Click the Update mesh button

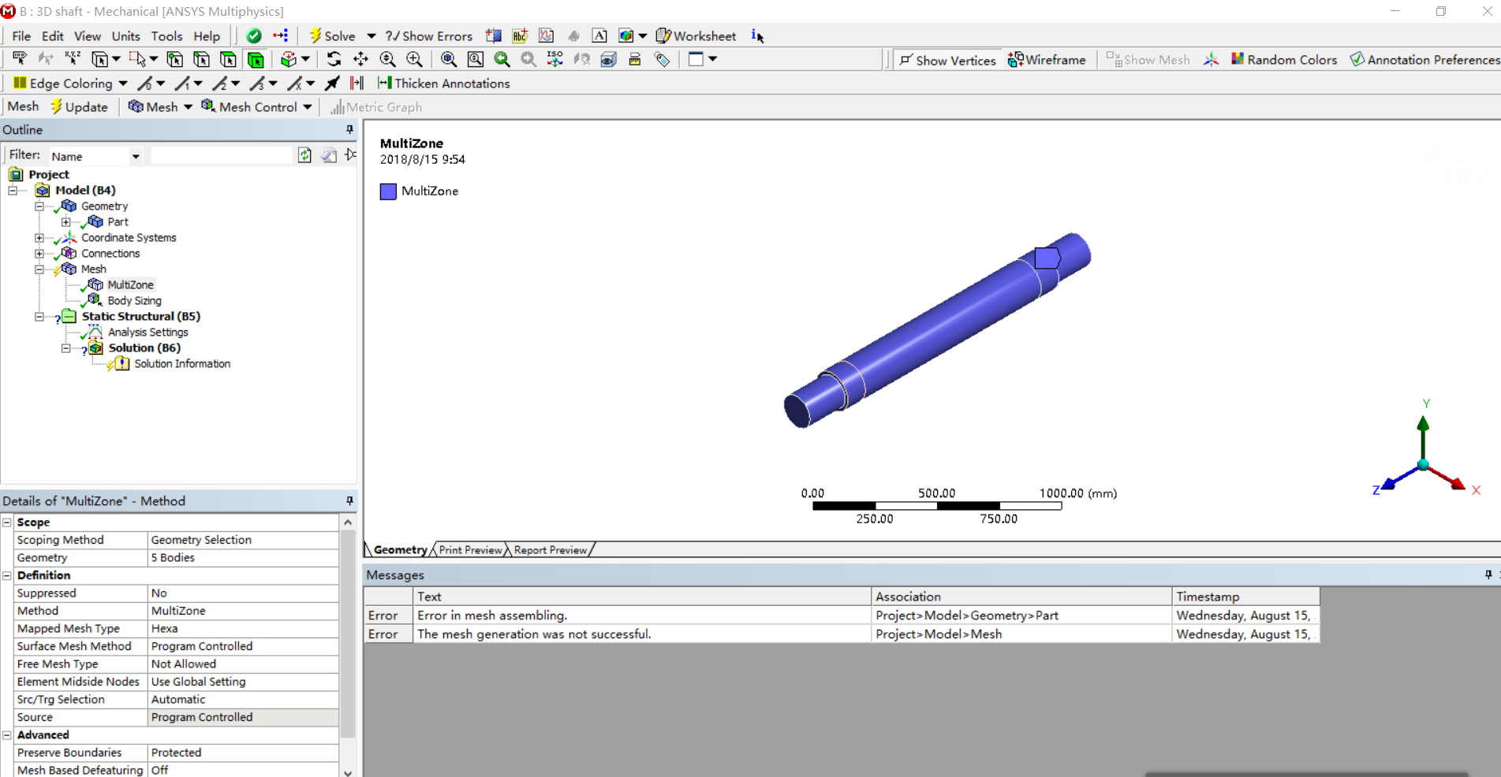79,107
